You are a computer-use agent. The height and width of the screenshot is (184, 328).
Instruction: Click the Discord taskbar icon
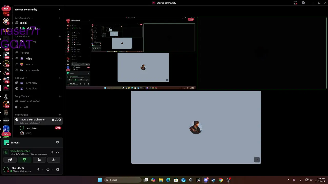pos(206,180)
